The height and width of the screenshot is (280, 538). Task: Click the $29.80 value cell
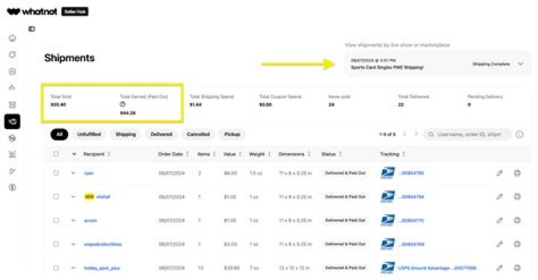(232, 268)
